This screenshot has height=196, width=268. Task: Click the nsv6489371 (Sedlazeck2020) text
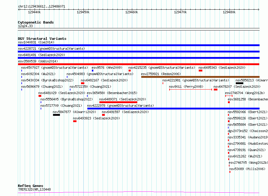tap(123, 99)
